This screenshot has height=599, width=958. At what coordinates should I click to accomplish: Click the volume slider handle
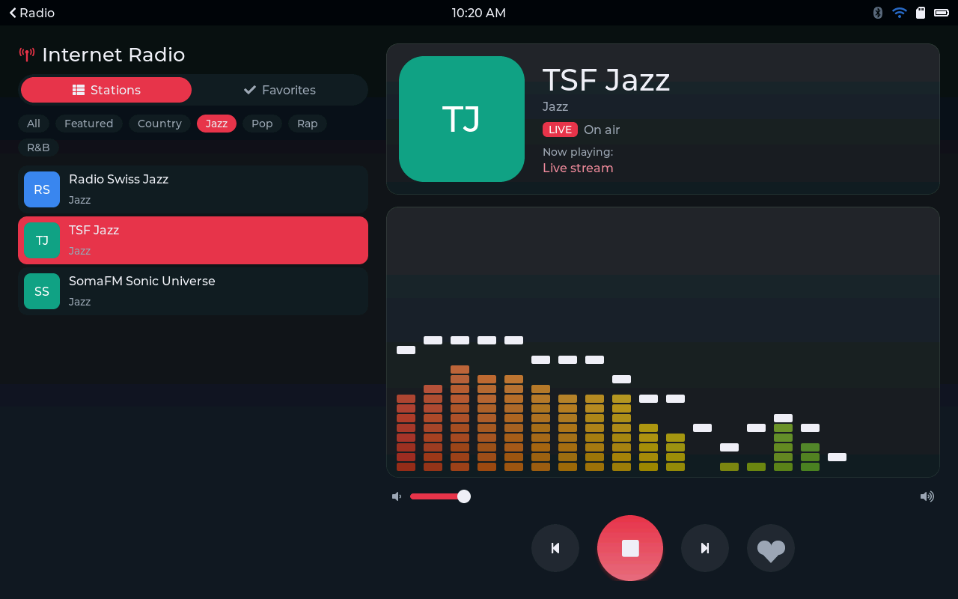pyautogui.click(x=464, y=496)
